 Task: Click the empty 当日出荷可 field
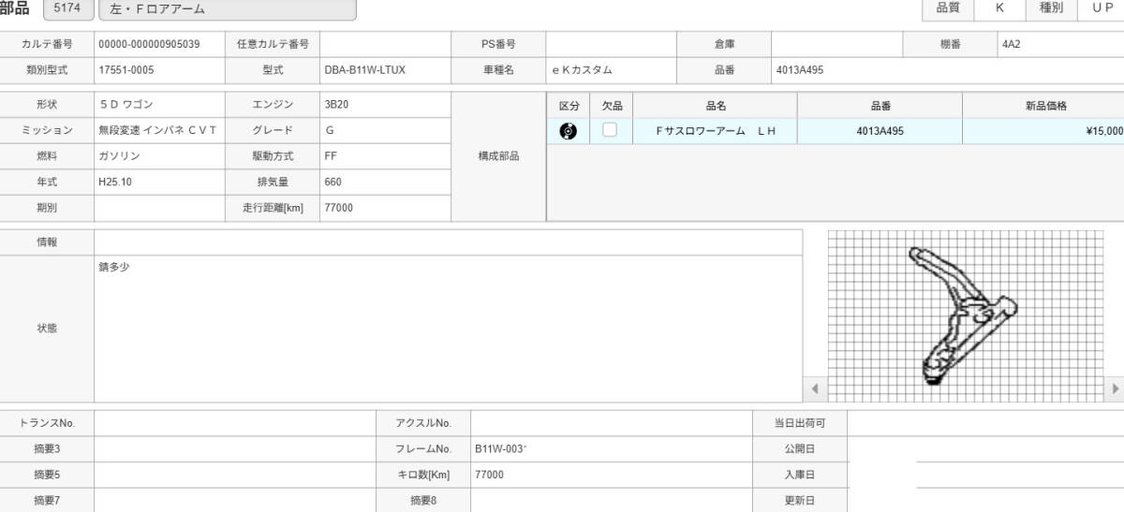pos(985,423)
